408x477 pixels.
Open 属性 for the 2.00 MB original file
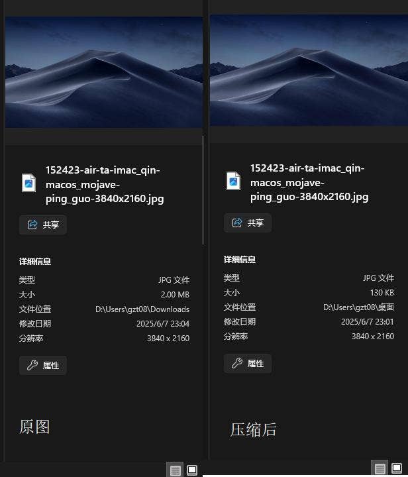pyautogui.click(x=43, y=365)
